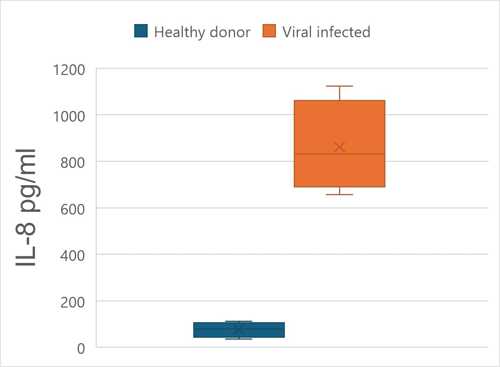Click the median line in orange box
Screen dimensions: 500x367
click(x=339, y=154)
